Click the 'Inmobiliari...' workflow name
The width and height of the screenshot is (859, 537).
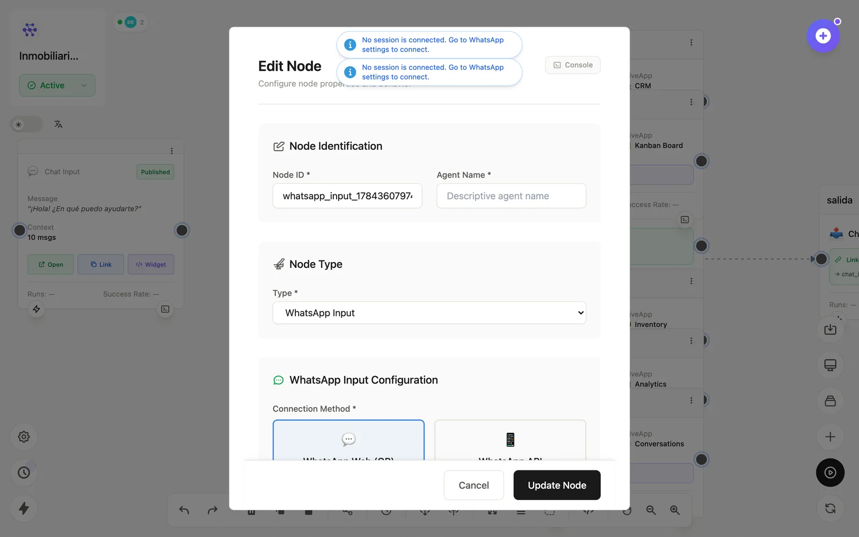coord(49,56)
